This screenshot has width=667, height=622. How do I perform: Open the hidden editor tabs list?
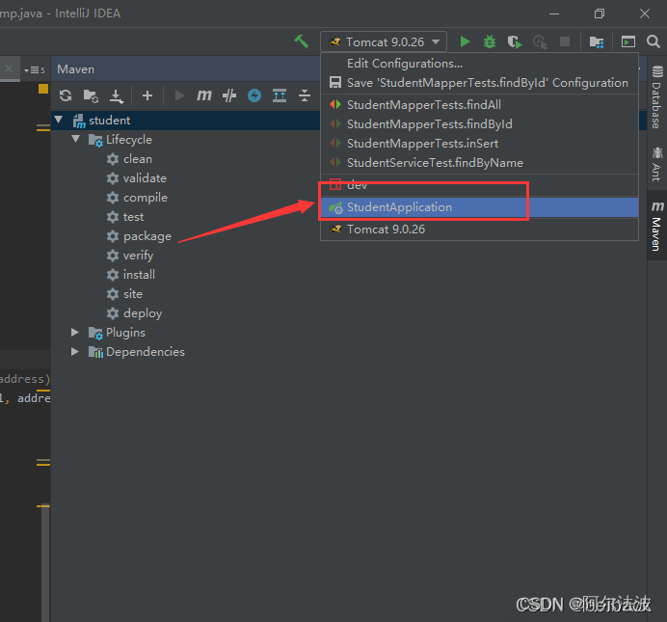pos(35,69)
